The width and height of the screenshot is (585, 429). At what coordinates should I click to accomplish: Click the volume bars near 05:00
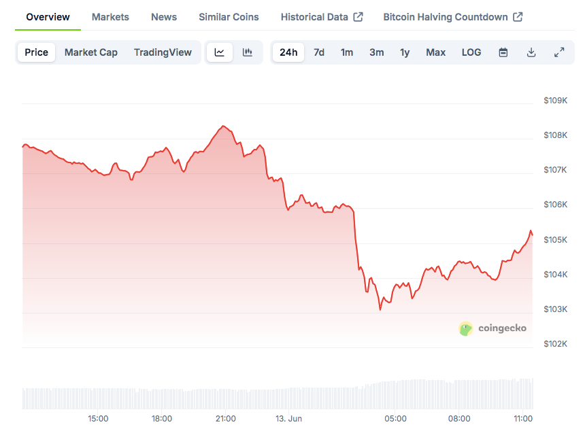coord(395,396)
